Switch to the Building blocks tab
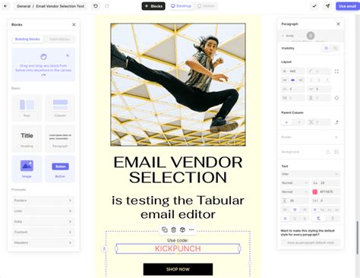Screen dimensions: 360x278 [x=27, y=39]
